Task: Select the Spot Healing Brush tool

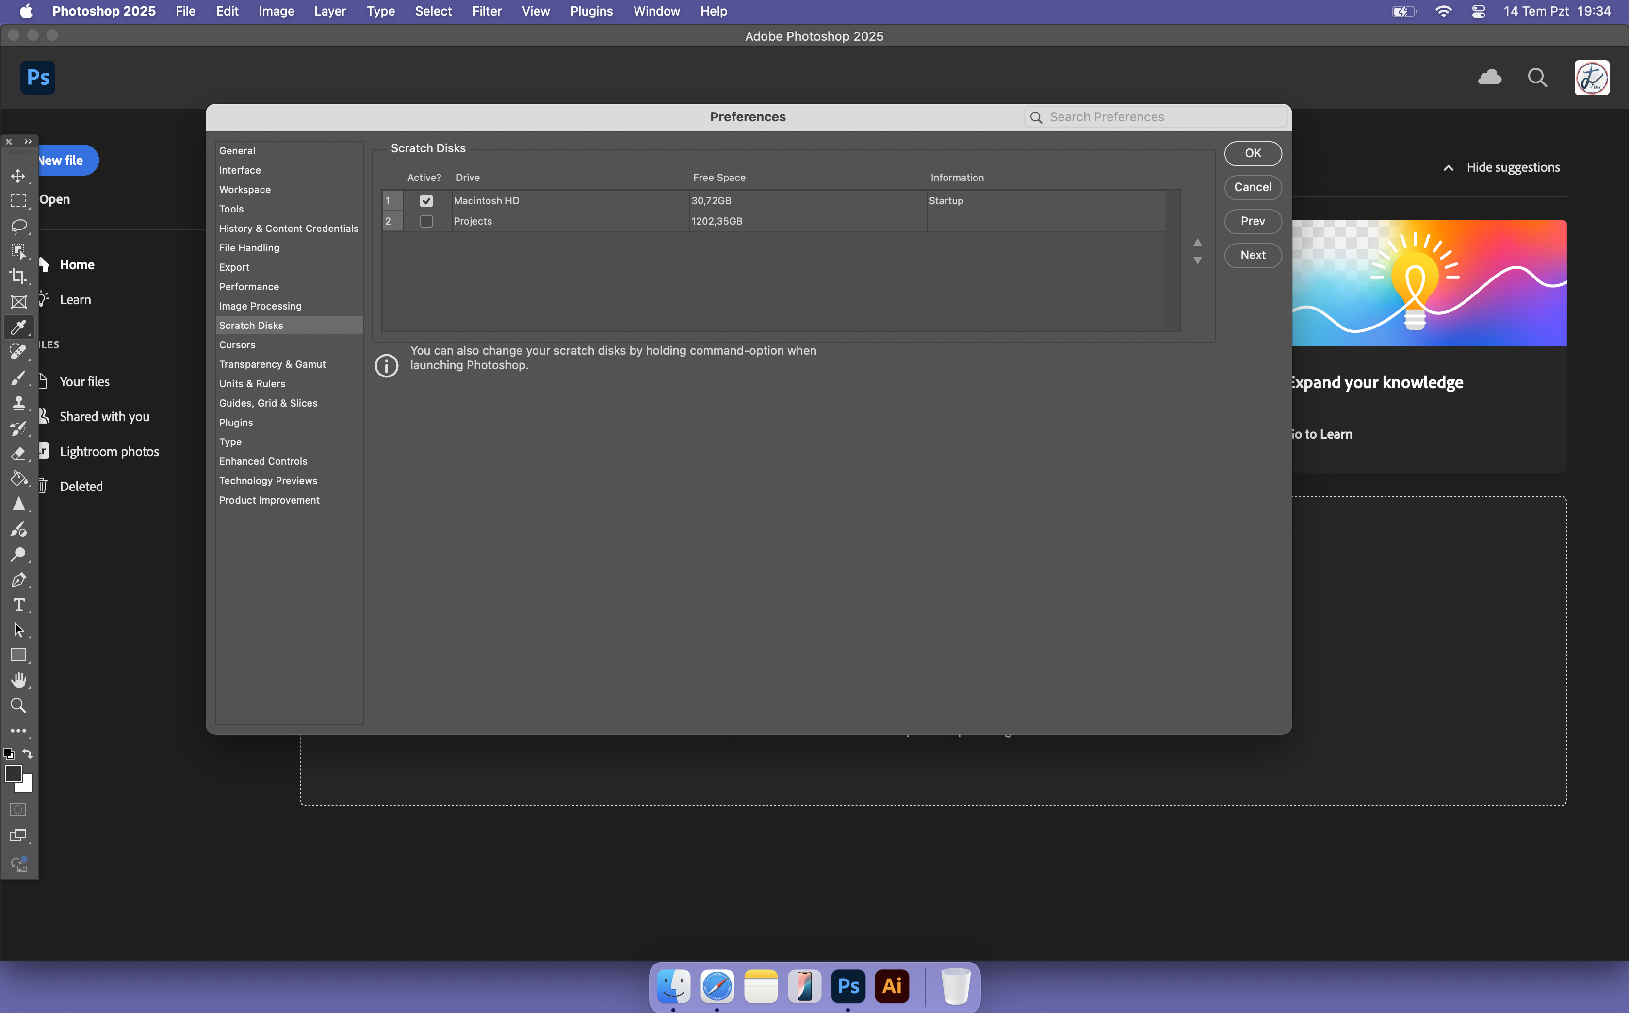Action: pos(18,352)
